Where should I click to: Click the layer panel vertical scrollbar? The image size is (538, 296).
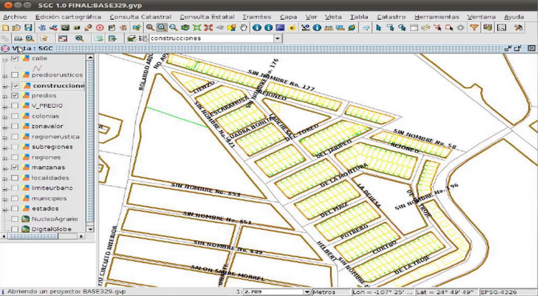(90, 141)
